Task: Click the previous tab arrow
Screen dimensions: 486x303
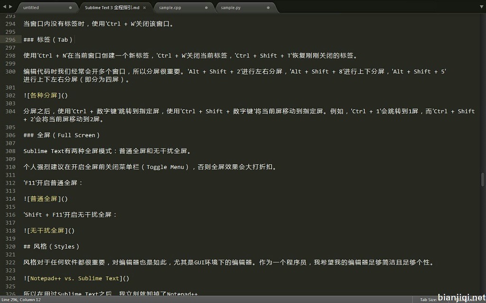Action: (x=4, y=6)
